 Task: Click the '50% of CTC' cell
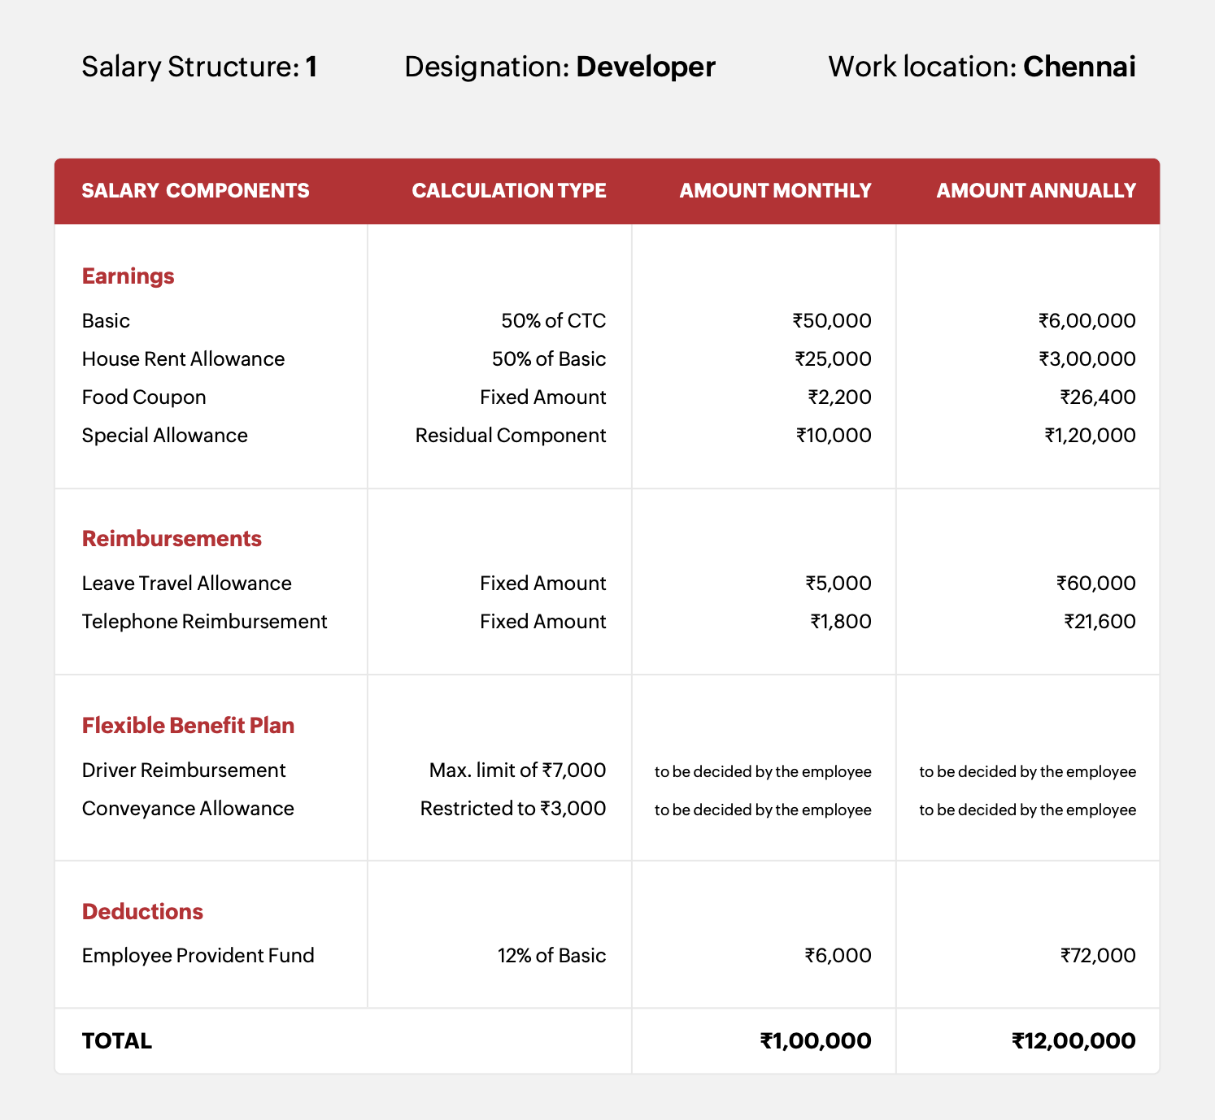(554, 321)
